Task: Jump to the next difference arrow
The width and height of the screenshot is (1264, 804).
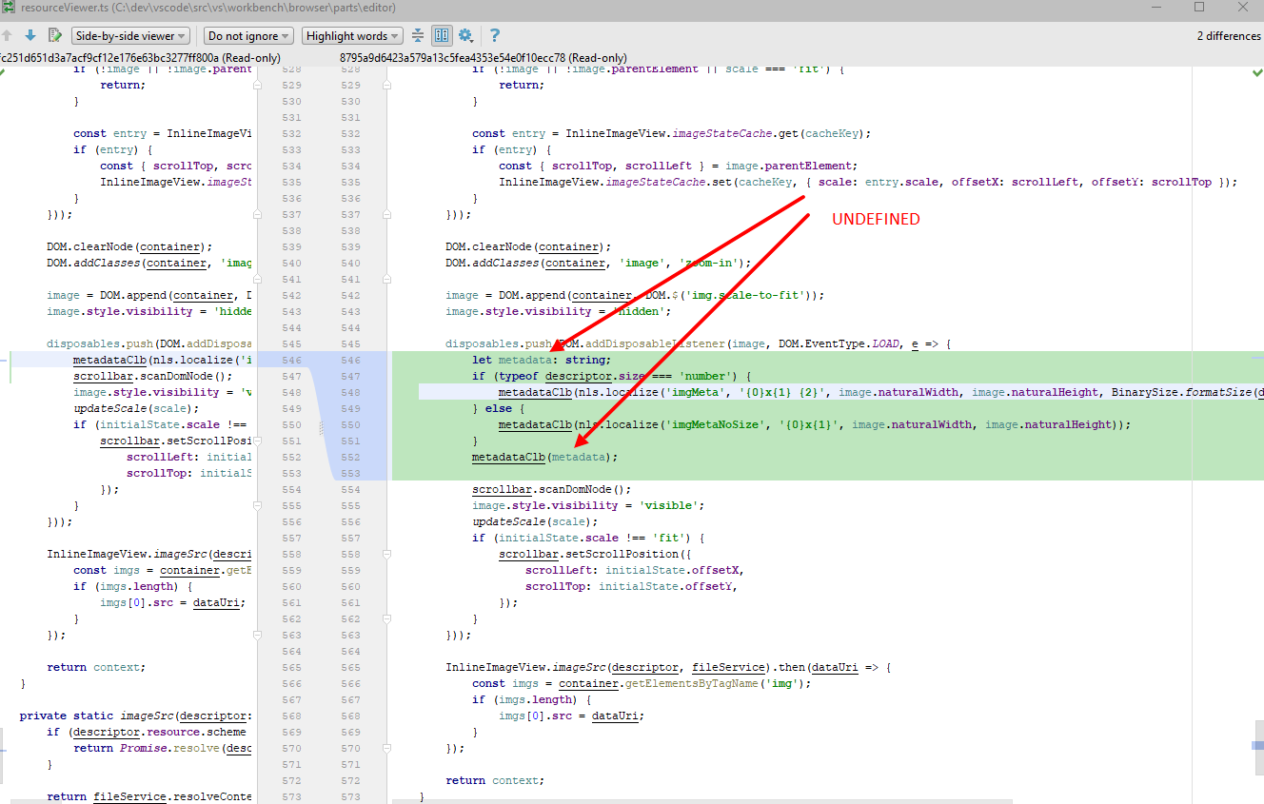Action: [x=31, y=35]
